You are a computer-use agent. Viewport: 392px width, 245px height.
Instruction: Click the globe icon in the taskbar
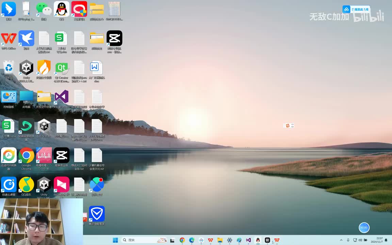[239, 240]
